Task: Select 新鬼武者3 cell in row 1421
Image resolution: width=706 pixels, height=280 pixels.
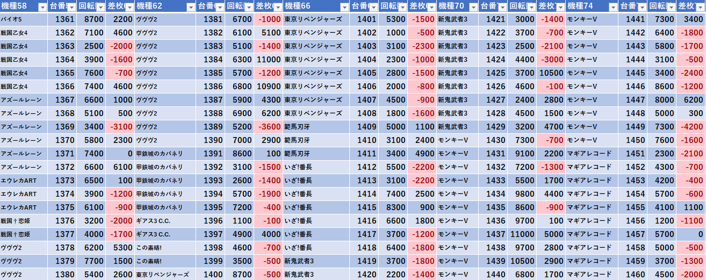Action: [x=457, y=19]
